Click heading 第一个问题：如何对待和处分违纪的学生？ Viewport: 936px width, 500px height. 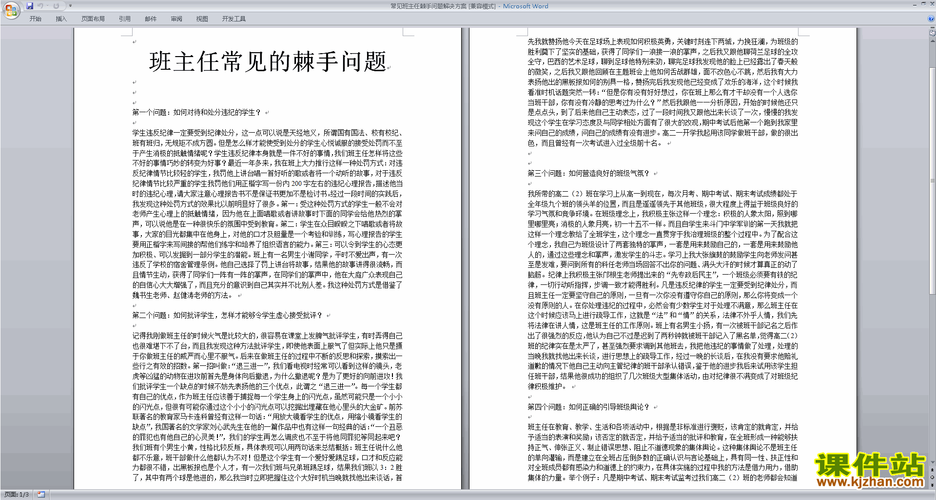click(197, 112)
